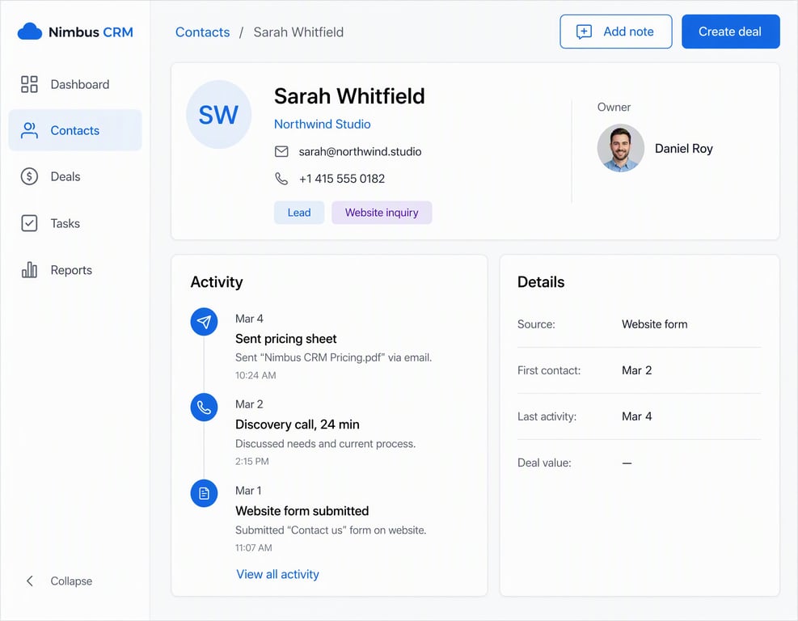Click the Collapse label in the sidebar
Screen dimensions: 798x621
coord(71,581)
